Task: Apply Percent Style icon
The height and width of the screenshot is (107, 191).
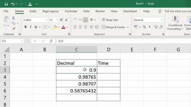Action: point(144,27)
